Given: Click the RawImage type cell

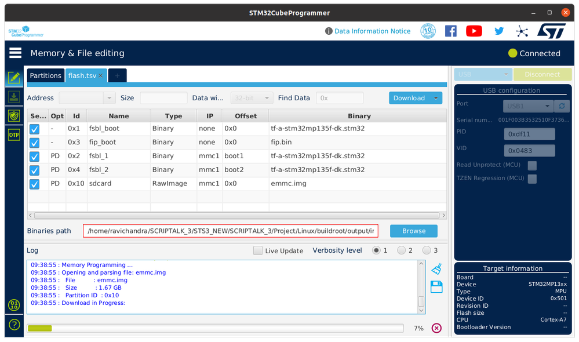Looking at the screenshot, I should pyautogui.click(x=173, y=184).
